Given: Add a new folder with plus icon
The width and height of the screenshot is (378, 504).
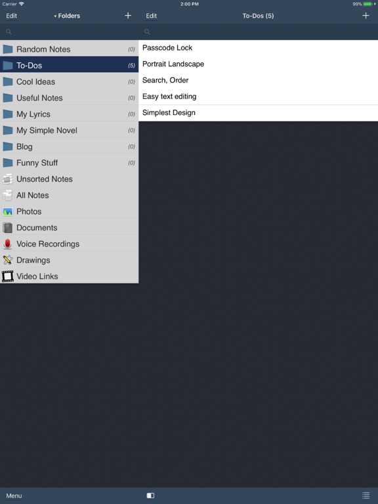Looking at the screenshot, I should [x=128, y=16].
